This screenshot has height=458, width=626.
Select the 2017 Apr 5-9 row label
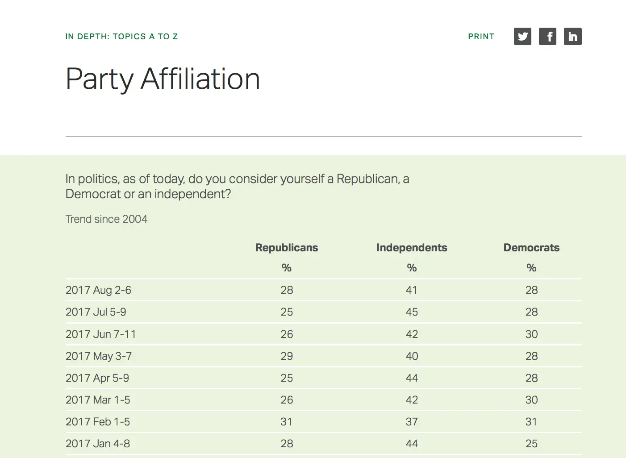pyautogui.click(x=97, y=378)
